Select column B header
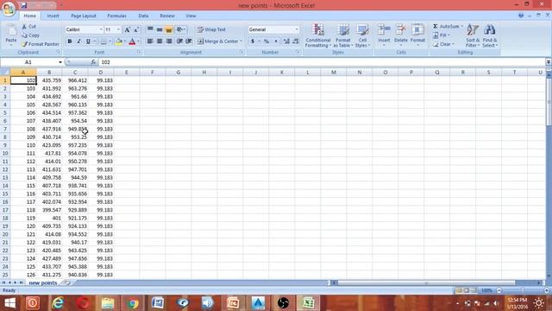Screen dimensions: 552x311 pos(49,73)
